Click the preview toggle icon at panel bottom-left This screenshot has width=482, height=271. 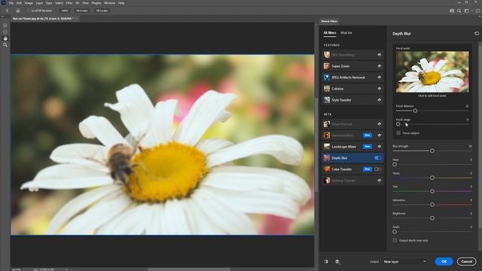326,262
